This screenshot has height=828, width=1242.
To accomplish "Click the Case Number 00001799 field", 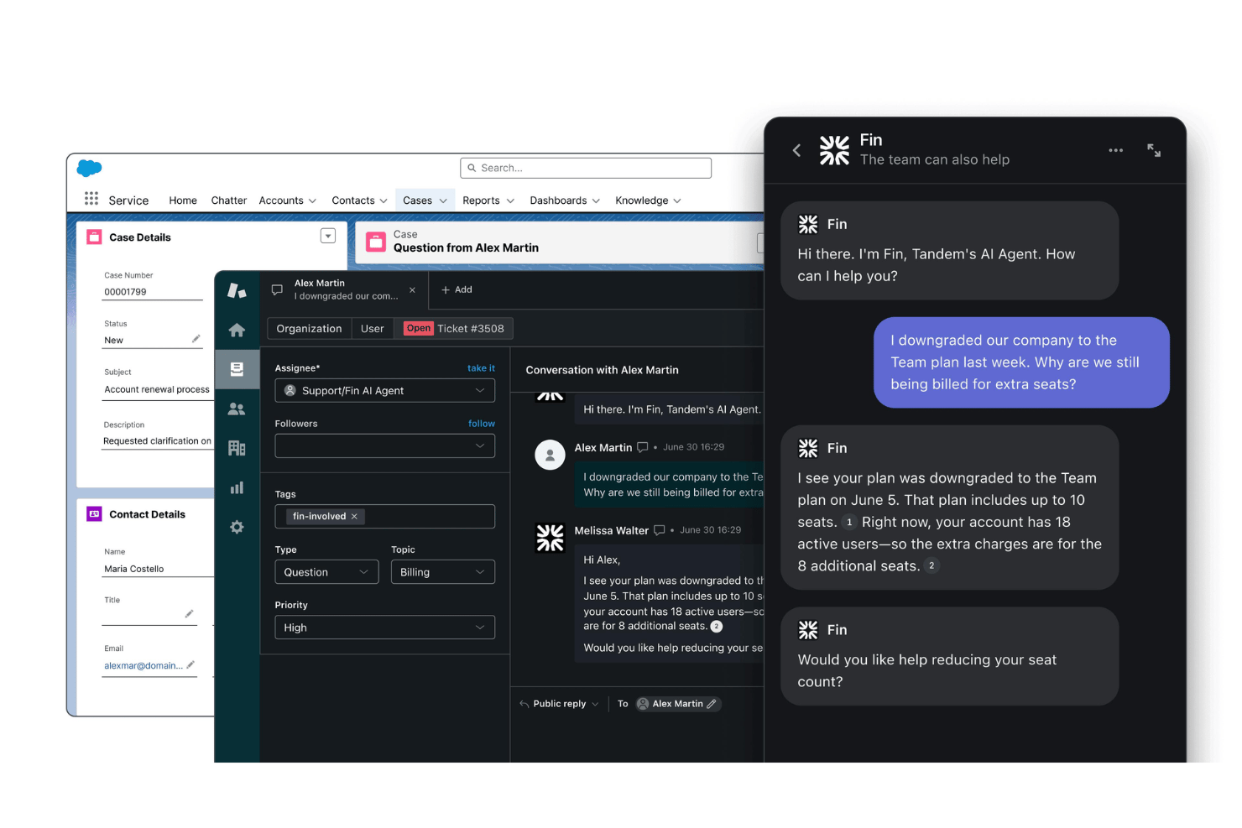I will [153, 292].
